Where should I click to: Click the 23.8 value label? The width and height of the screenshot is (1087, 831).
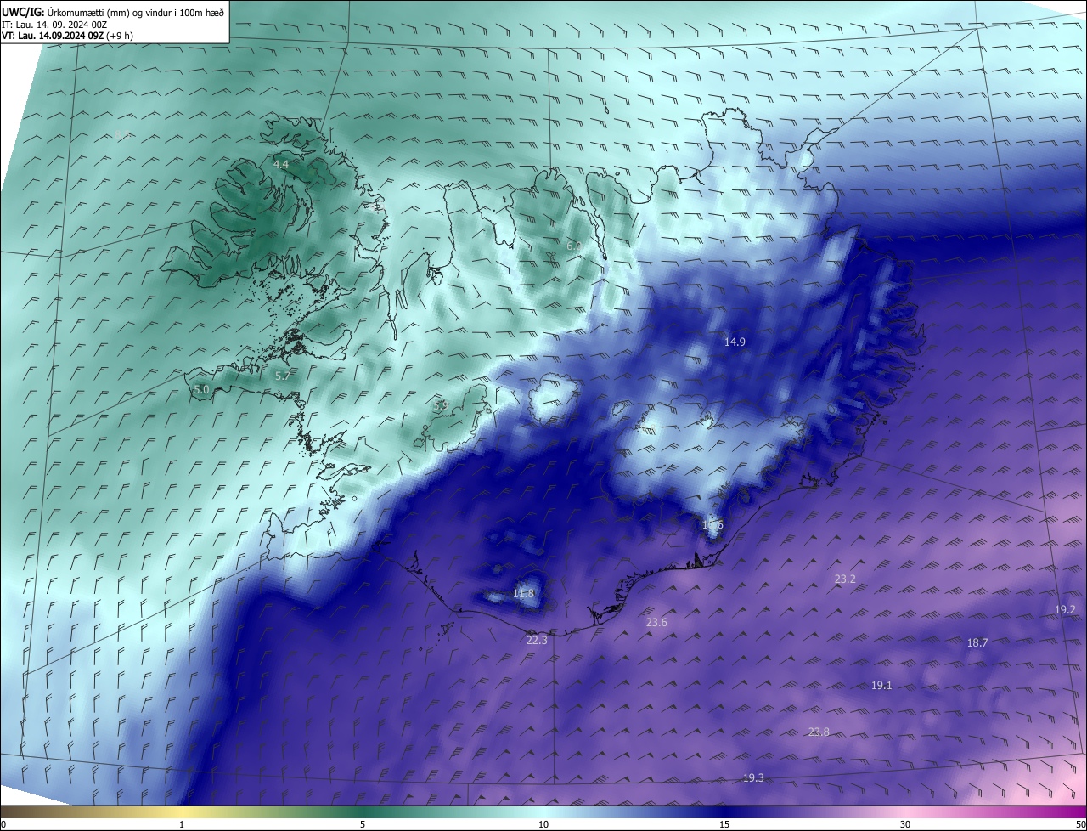pyautogui.click(x=819, y=732)
